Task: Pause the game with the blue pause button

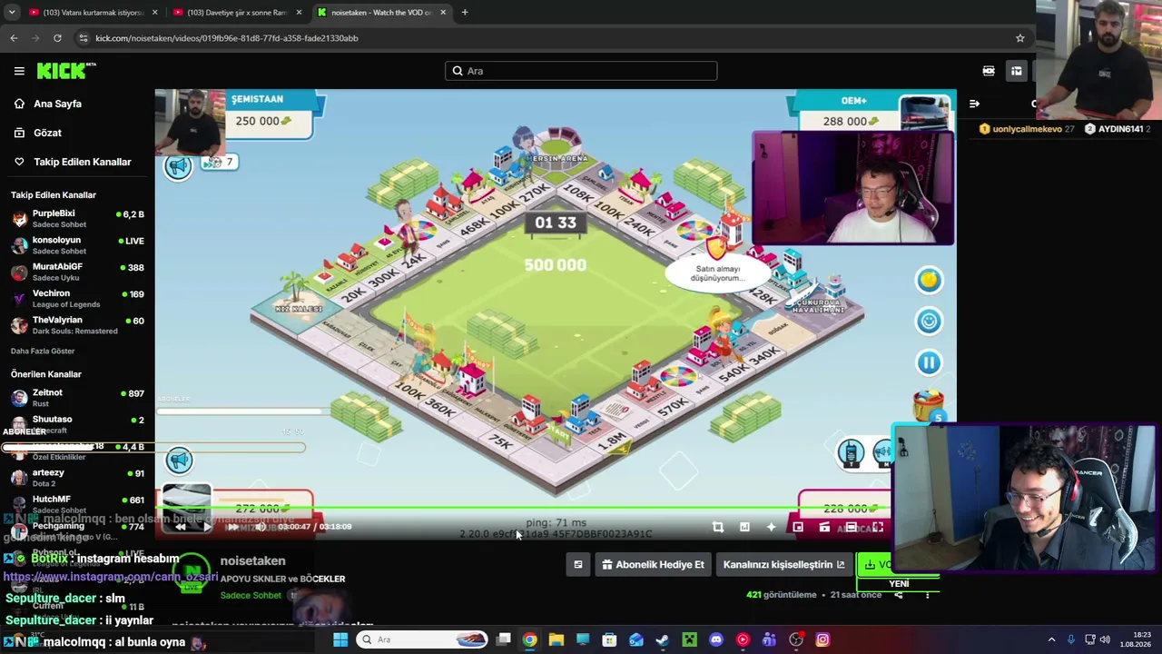Action: tap(929, 363)
